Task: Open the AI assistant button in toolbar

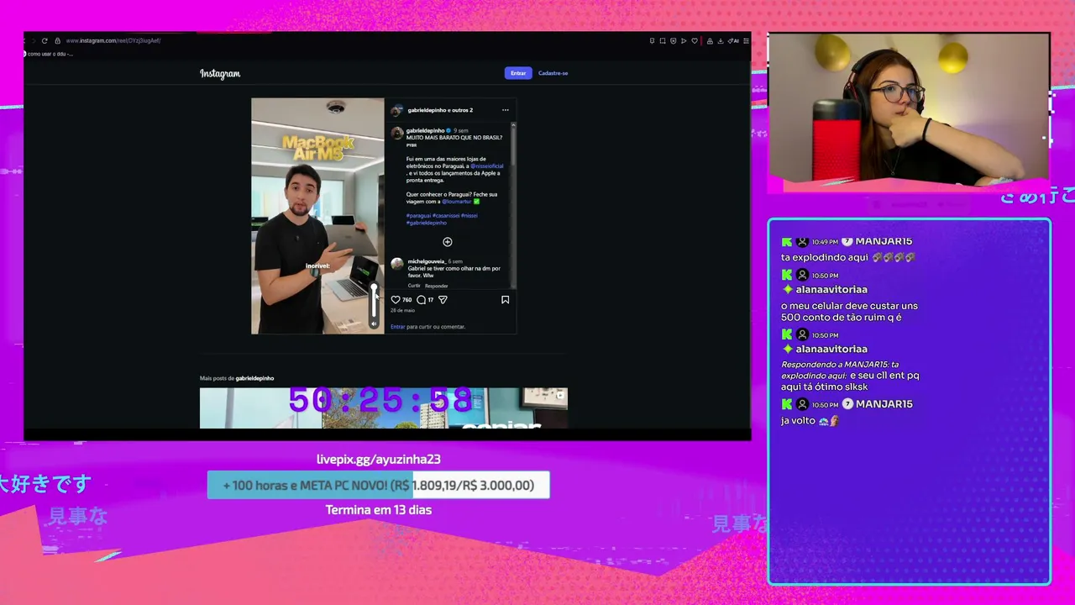Action: coord(734,40)
